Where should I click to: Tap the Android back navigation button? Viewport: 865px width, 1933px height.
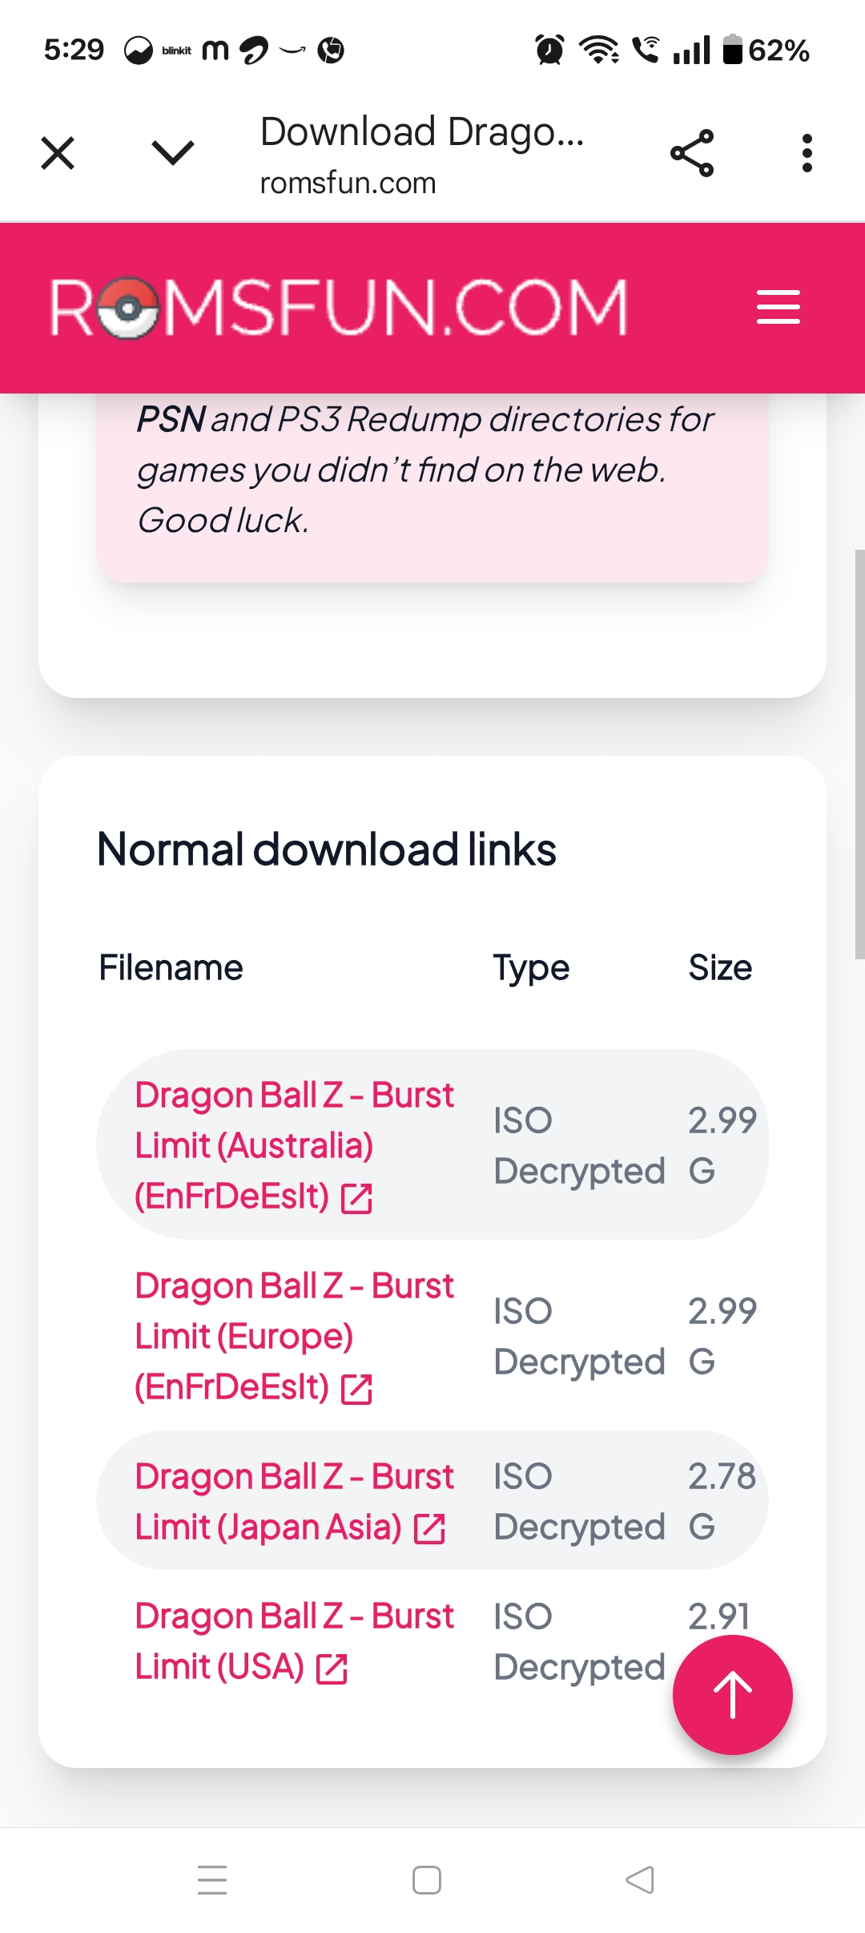640,1879
